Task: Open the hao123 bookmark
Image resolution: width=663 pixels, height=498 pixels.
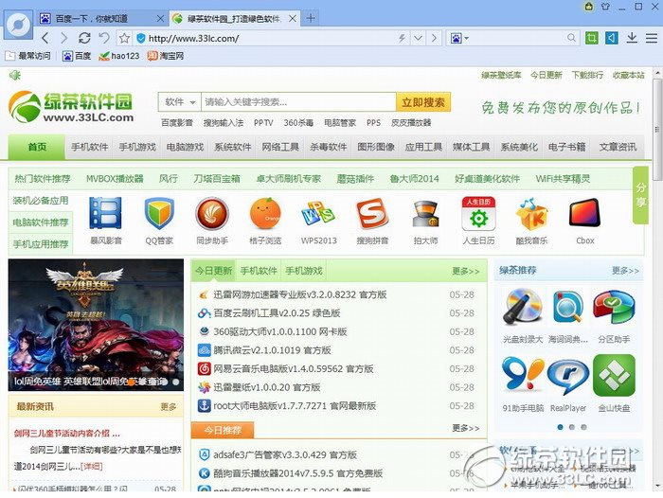Action: tap(118, 56)
